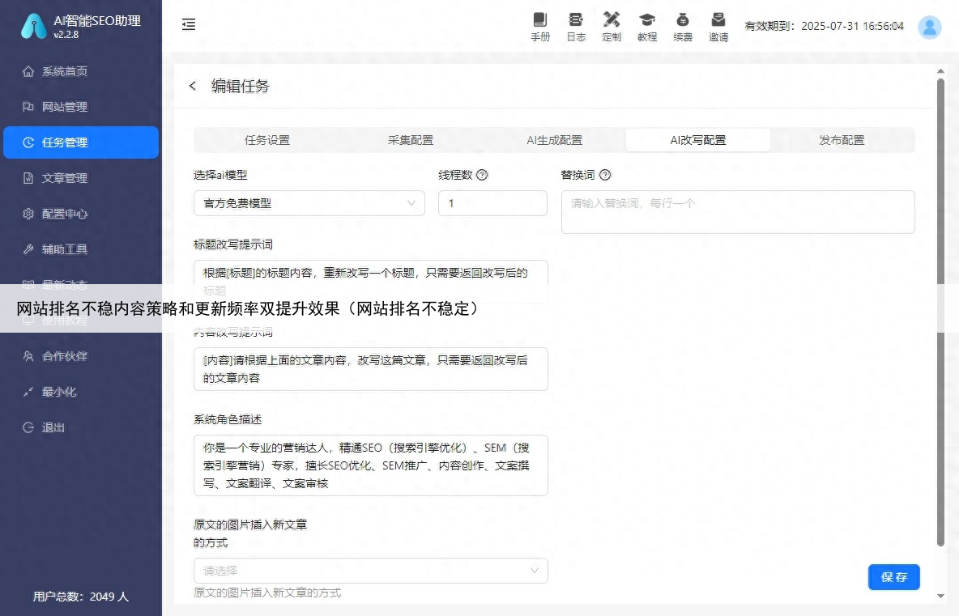Open the ai model selection dropdown

pyautogui.click(x=308, y=203)
